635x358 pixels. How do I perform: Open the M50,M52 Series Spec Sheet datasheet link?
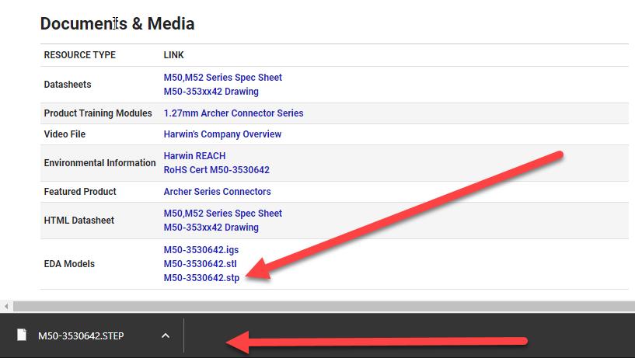[223, 77]
